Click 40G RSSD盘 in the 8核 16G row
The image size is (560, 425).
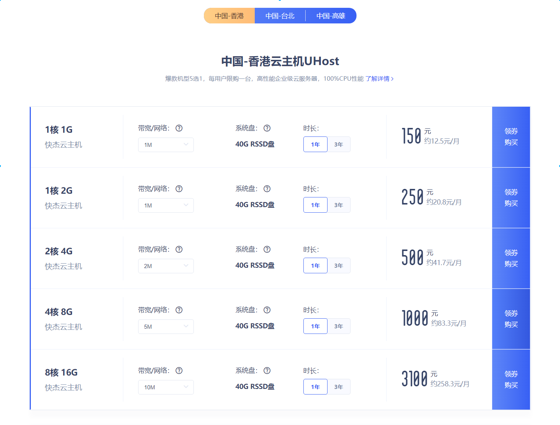point(255,387)
